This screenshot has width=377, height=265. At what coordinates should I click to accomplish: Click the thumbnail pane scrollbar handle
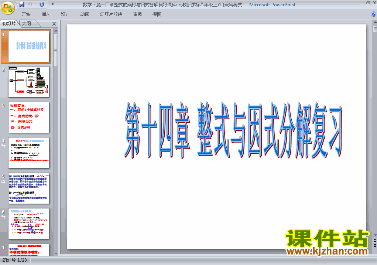tap(56, 50)
